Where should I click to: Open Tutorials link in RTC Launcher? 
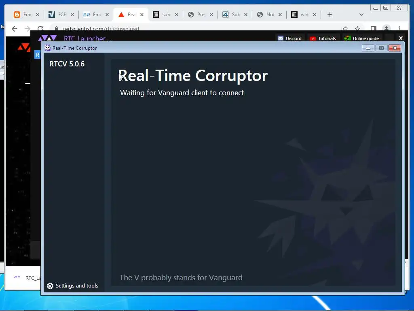tap(323, 38)
